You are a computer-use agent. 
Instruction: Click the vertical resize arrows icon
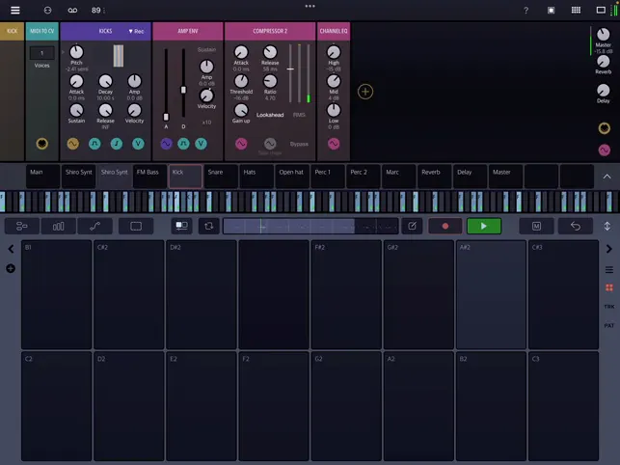tap(607, 226)
